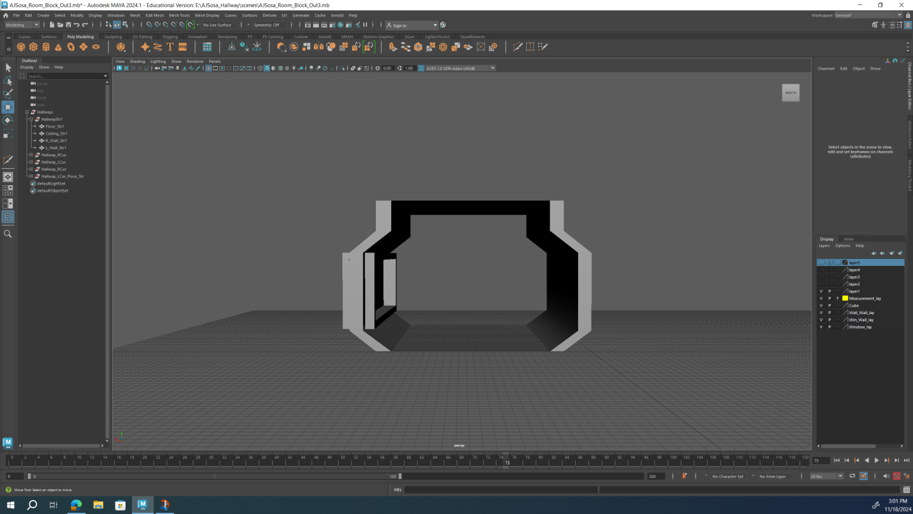Open the Sign In dropdown
Viewport: 913px width, 514px height.
[411, 25]
